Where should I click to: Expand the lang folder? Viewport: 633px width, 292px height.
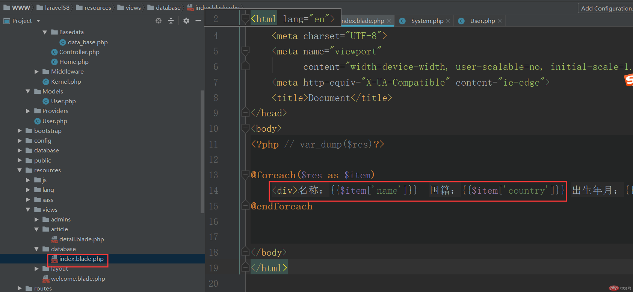[28, 190]
